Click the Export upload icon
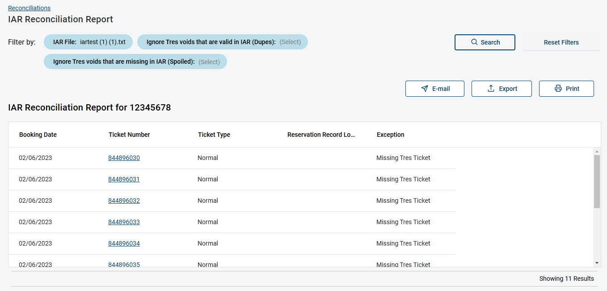The height and width of the screenshot is (291, 607). point(491,89)
